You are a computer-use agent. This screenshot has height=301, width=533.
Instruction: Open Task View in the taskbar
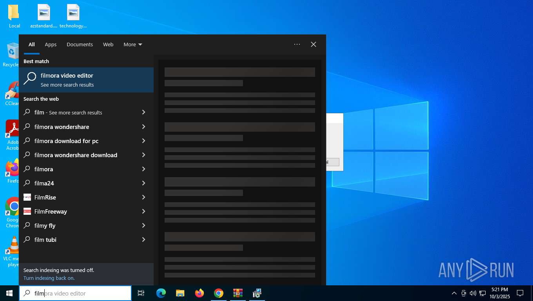pyautogui.click(x=141, y=293)
